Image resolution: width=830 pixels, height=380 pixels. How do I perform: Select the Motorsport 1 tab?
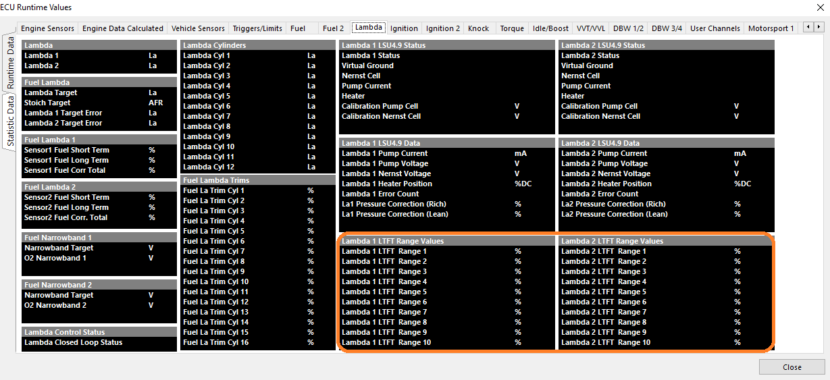(772, 28)
